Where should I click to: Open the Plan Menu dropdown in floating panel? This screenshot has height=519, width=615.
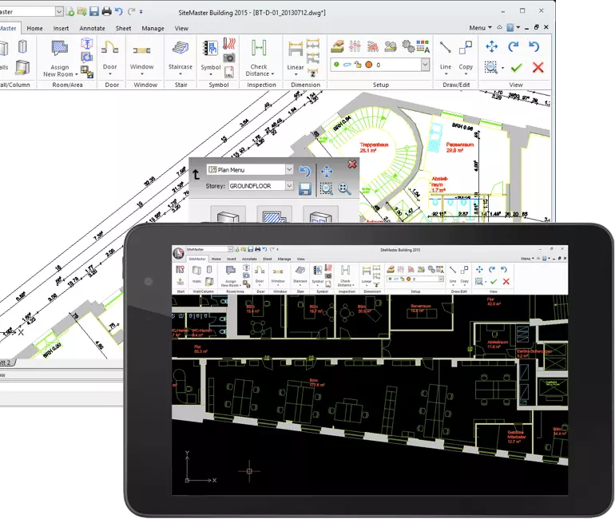click(289, 169)
